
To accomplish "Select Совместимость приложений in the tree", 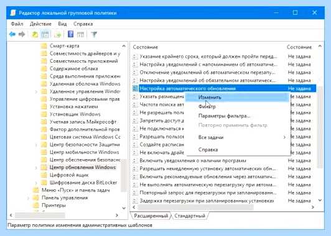I will pyautogui.click(x=83, y=61).
